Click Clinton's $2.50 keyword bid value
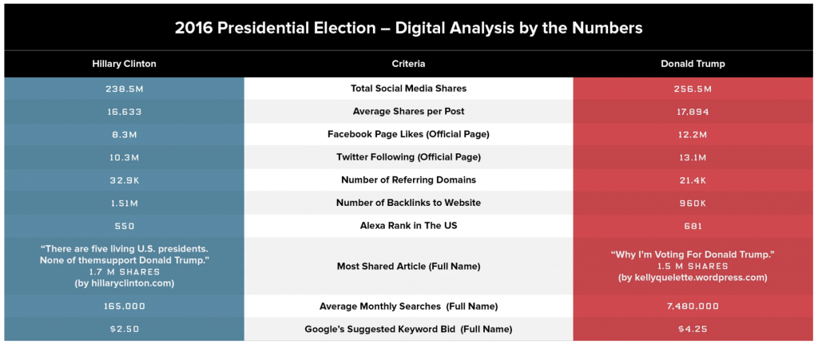The width and height of the screenshot is (818, 344). (124, 330)
